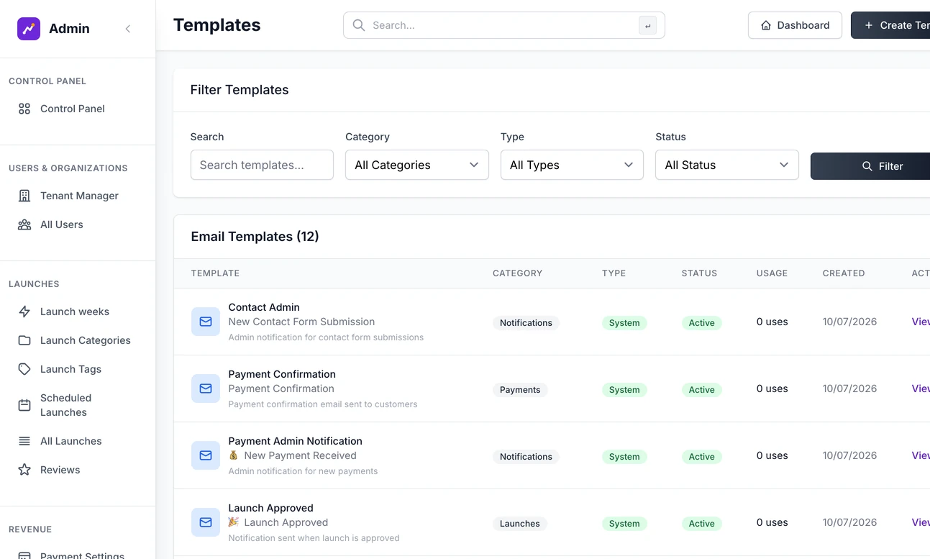Apply filters with the Filter button
Viewport: 930px width, 559px height.
(870, 166)
